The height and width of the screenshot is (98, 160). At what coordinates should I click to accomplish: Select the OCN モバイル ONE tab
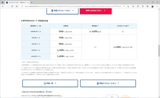17,3
